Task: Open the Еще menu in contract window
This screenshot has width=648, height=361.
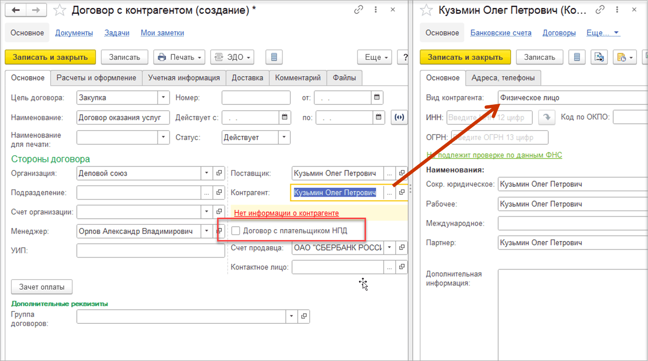Action: (375, 57)
